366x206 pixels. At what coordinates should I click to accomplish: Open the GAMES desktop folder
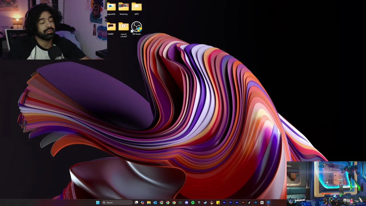coord(111,29)
